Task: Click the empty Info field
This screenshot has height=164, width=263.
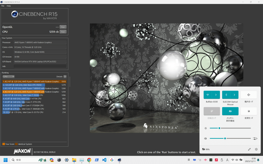Action: tap(40, 67)
